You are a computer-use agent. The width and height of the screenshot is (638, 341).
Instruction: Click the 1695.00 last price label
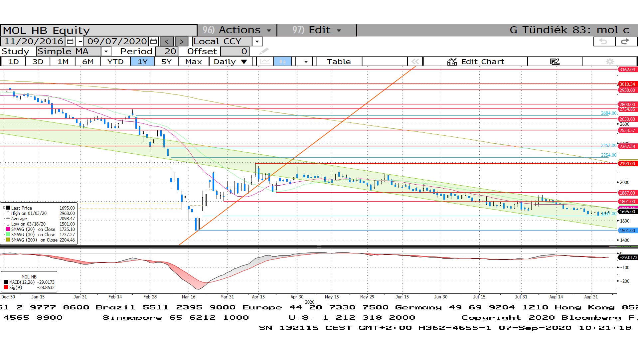click(627, 212)
